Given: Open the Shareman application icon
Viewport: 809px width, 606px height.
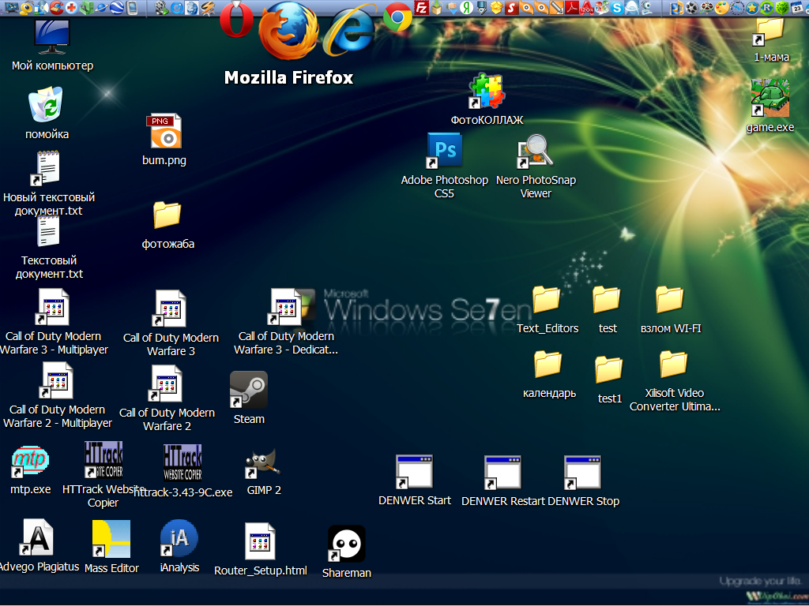Looking at the screenshot, I should click(347, 544).
